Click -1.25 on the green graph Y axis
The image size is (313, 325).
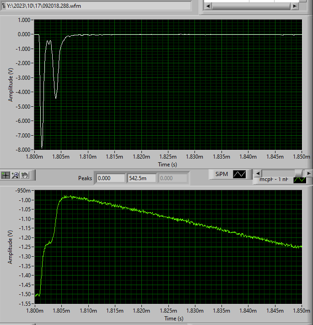click(25, 247)
